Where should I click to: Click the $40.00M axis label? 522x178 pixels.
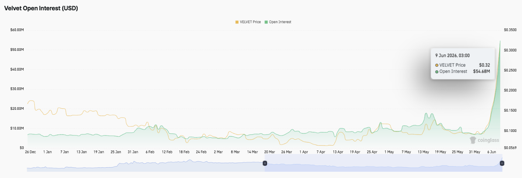(17, 69)
